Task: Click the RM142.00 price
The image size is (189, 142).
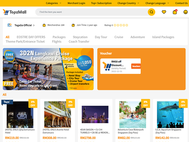Action: point(162,138)
